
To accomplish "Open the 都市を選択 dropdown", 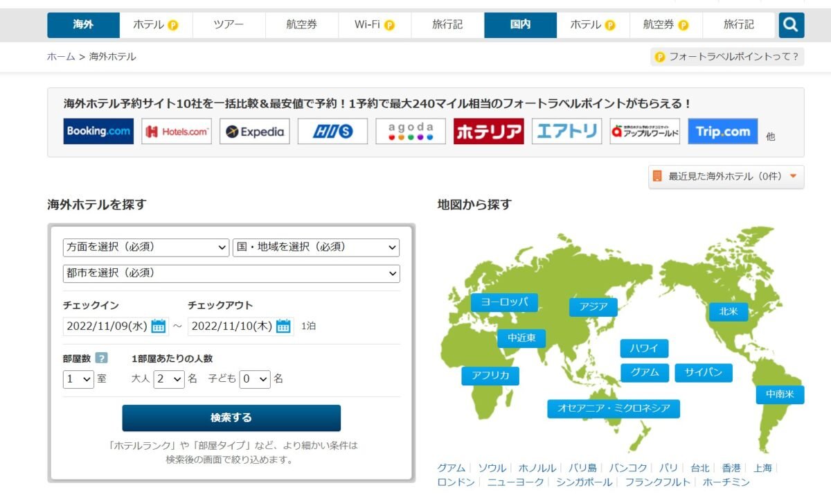I will coord(231,273).
